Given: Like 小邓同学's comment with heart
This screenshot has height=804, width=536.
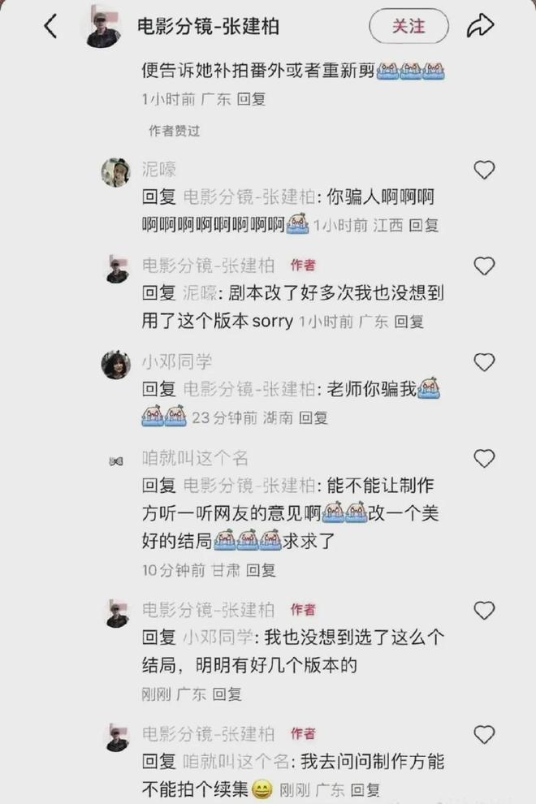Looking at the screenshot, I should point(484,362).
